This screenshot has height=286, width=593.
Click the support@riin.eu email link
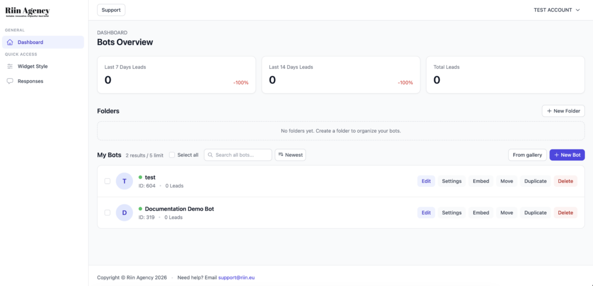coord(236,278)
